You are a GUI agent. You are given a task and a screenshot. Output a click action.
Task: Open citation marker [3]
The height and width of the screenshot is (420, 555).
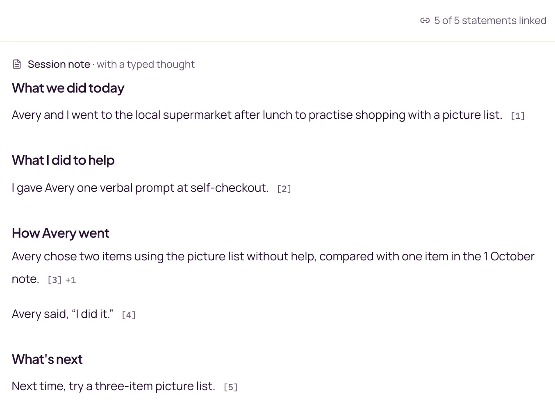point(55,280)
